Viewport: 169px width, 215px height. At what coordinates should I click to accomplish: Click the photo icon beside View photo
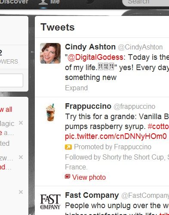68,177
